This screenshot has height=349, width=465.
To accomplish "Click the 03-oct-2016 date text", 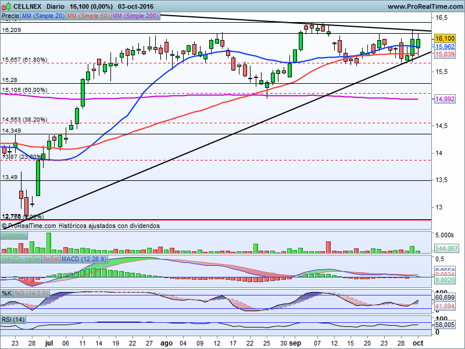I will (135, 6).
